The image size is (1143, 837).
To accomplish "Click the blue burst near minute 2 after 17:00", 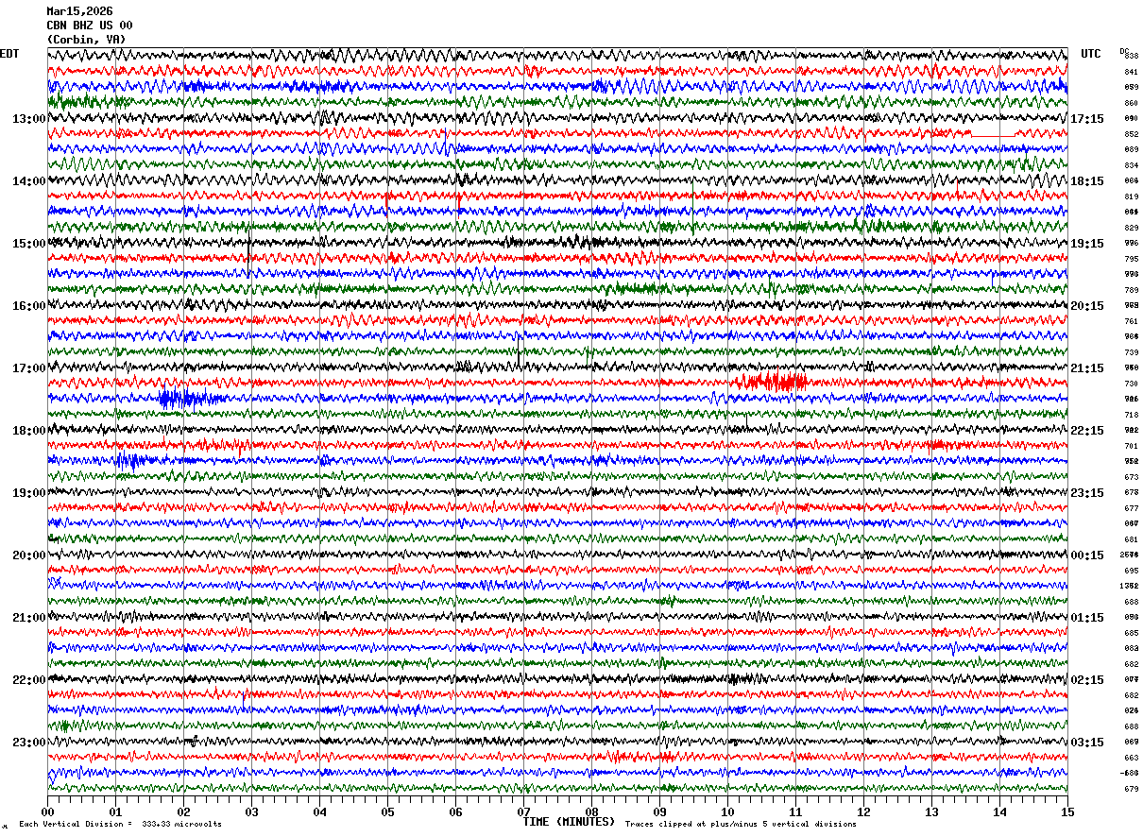I will click(189, 398).
